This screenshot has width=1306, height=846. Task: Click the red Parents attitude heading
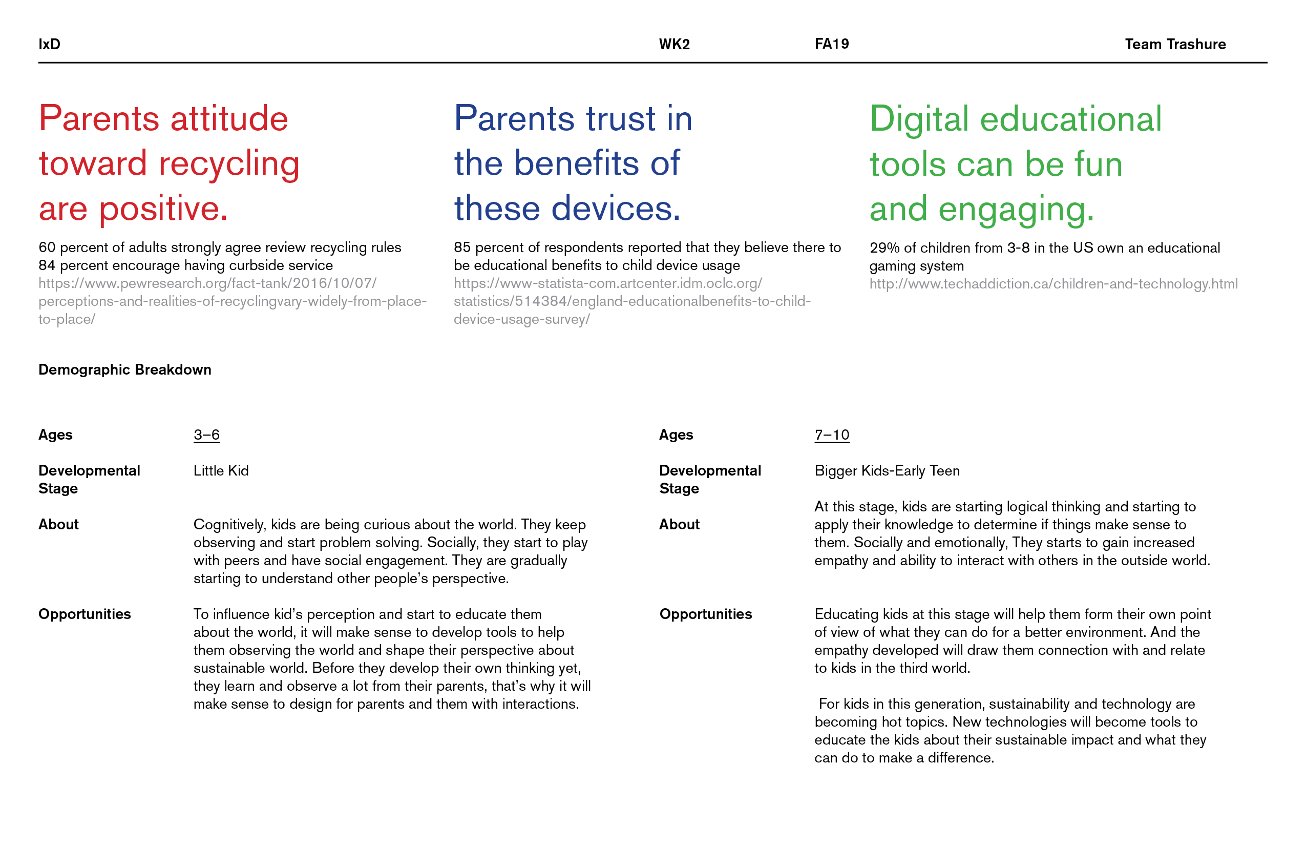pyautogui.click(x=169, y=163)
